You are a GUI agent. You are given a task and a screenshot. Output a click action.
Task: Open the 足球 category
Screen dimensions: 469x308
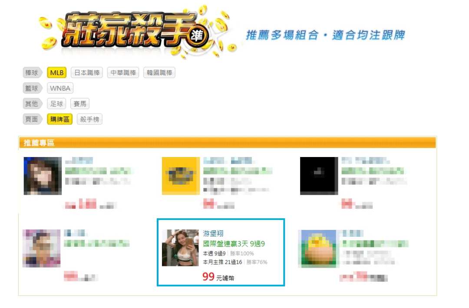(x=56, y=104)
